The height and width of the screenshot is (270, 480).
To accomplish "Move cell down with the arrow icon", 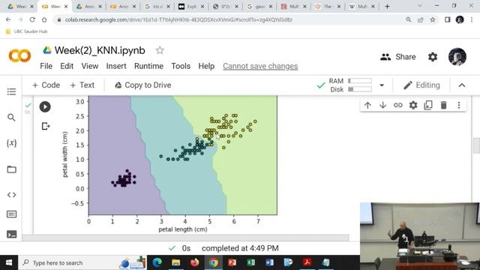I will point(382,105).
